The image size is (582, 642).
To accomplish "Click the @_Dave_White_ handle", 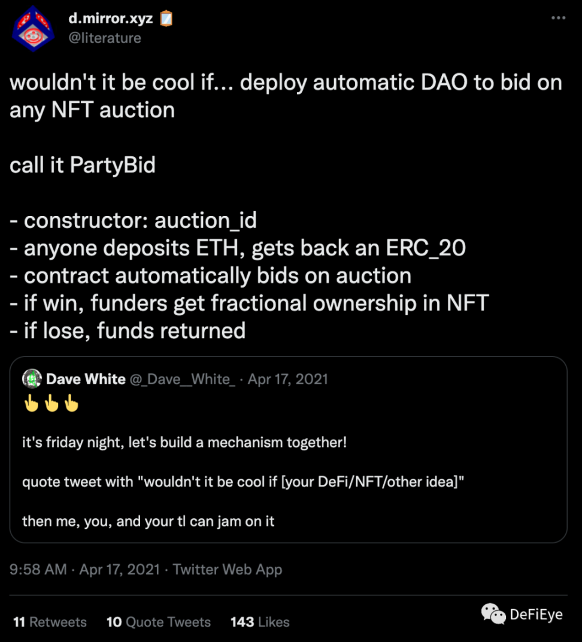I will [x=181, y=379].
